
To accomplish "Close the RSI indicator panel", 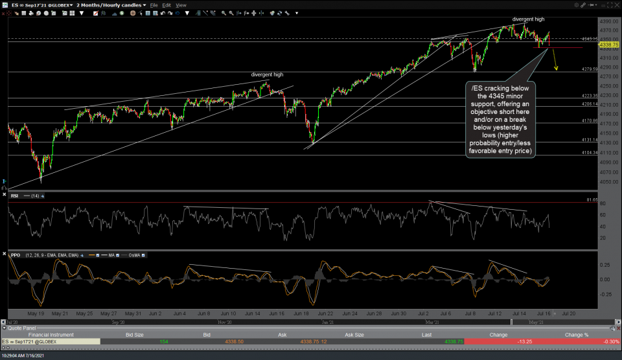I will point(4,194).
